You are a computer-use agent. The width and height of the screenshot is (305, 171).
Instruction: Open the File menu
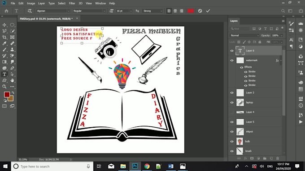13,3
